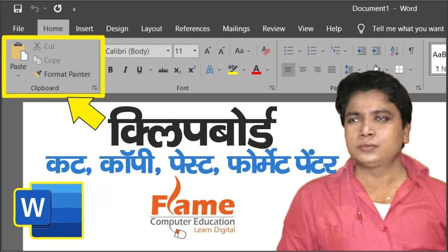This screenshot has width=448, height=252.
Task: Open the Layout tab
Action: [x=152, y=29]
